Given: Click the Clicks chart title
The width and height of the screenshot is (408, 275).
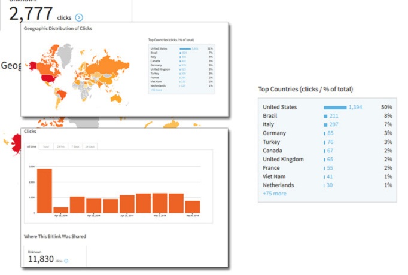Looking at the screenshot, I should [x=30, y=132].
